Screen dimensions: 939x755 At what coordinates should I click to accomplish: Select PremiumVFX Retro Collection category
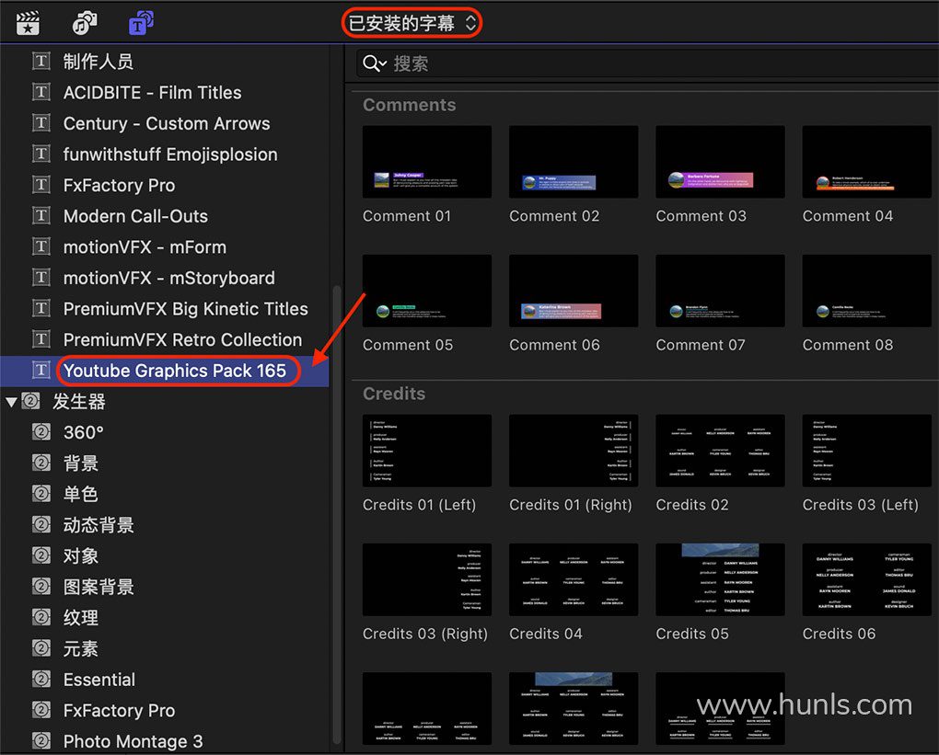coord(182,340)
